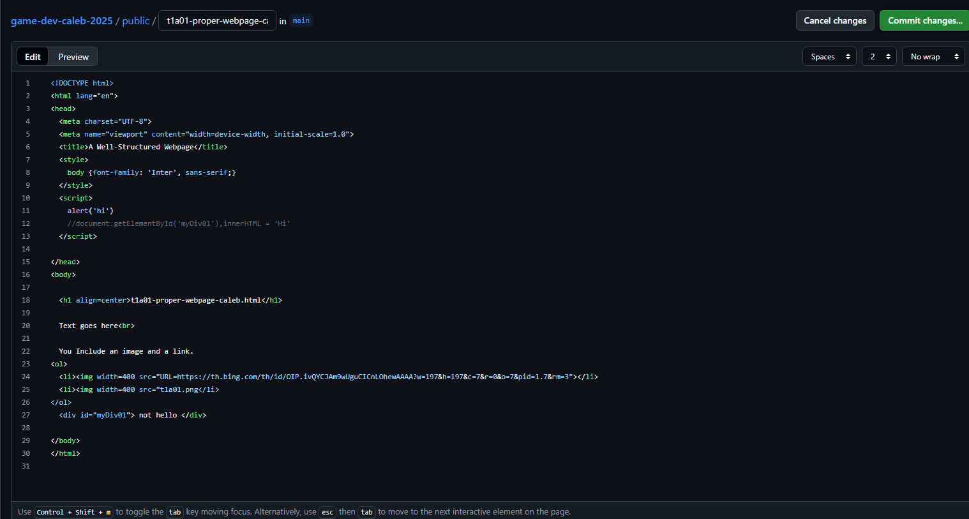Screen dimensions: 969x519
Task: Click the body font-family style line
Action: click(151, 172)
